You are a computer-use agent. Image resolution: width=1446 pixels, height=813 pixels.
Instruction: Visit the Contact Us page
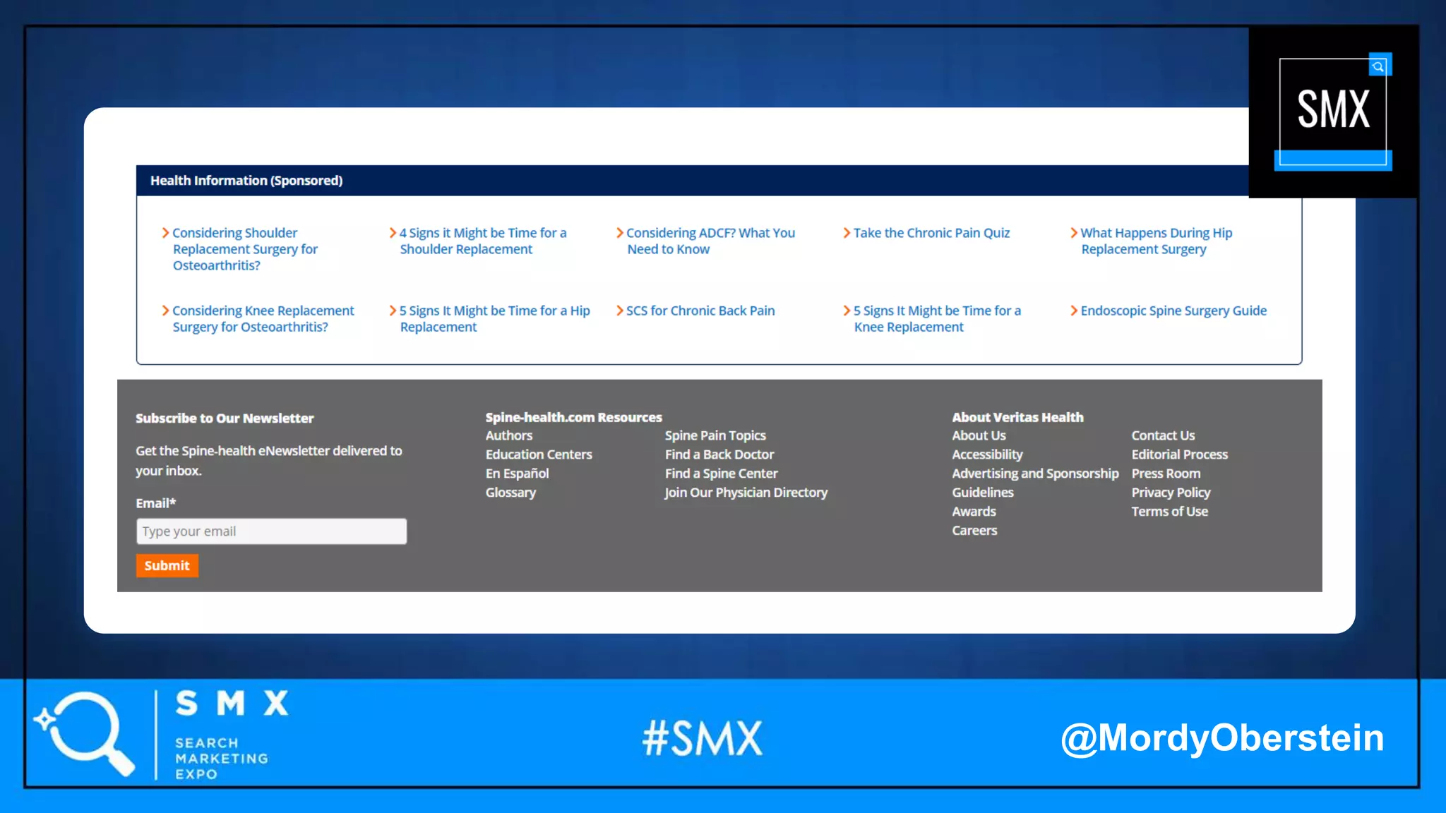(x=1162, y=435)
